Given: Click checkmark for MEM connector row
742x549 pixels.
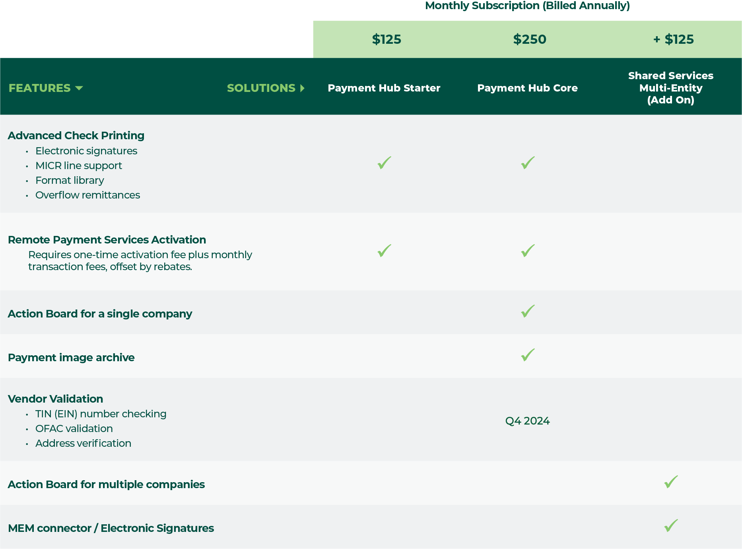Looking at the screenshot, I should pos(671,526).
